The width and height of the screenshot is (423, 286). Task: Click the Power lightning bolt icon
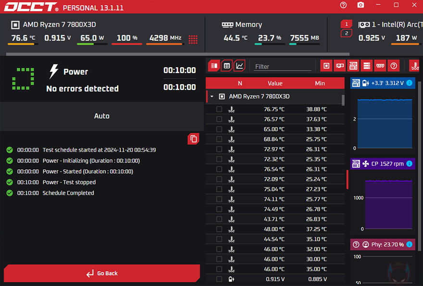click(x=54, y=72)
